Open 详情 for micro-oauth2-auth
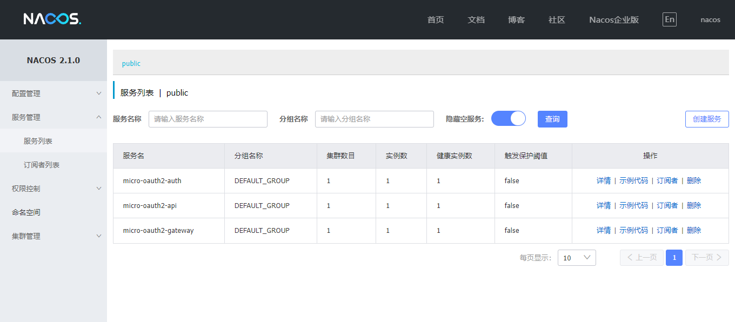Screen dimensions: 735x322 pos(604,180)
